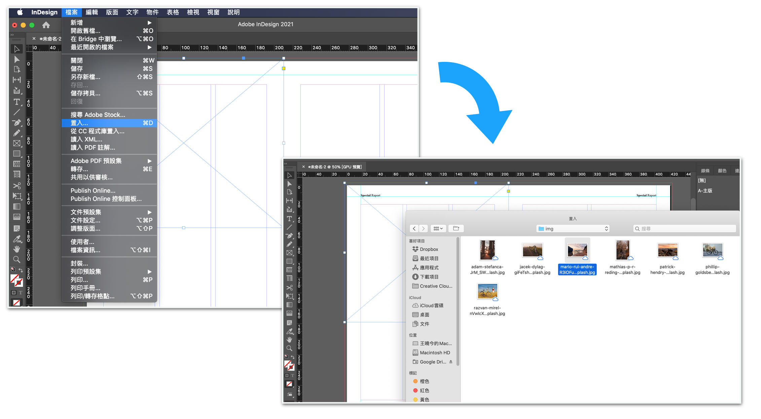Select the Scissors tool in left toolbar
This screenshot has height=419, width=761.
tap(16, 186)
